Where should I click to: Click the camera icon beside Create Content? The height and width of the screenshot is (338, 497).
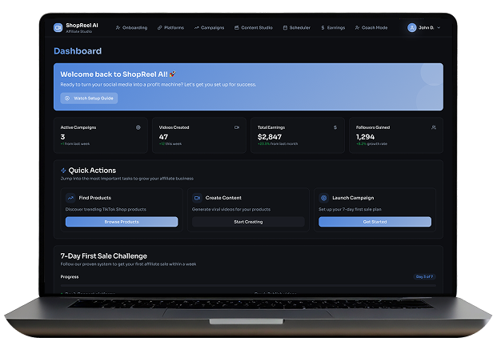(x=197, y=198)
